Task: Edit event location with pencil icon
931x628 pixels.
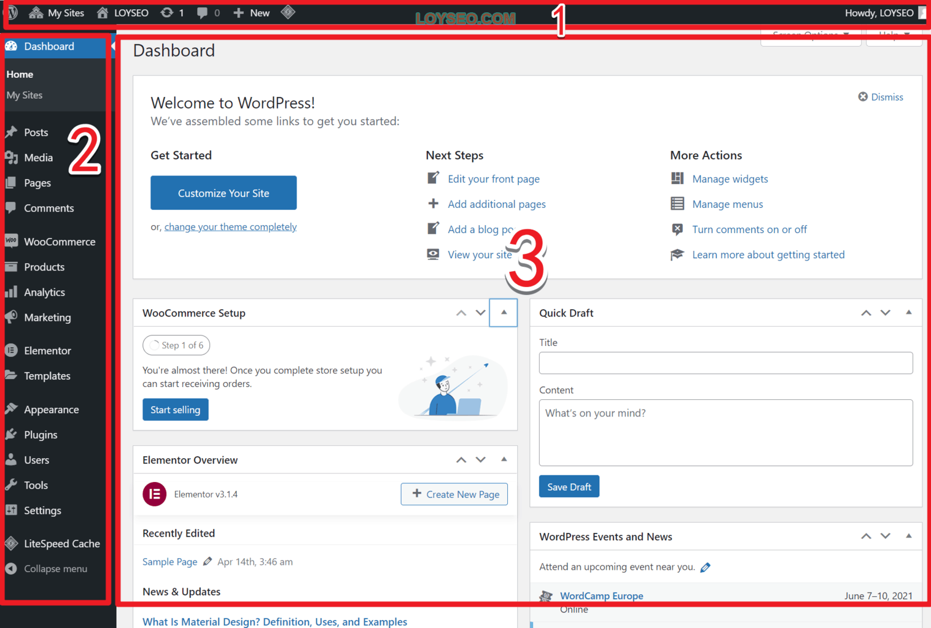Action: (x=706, y=567)
